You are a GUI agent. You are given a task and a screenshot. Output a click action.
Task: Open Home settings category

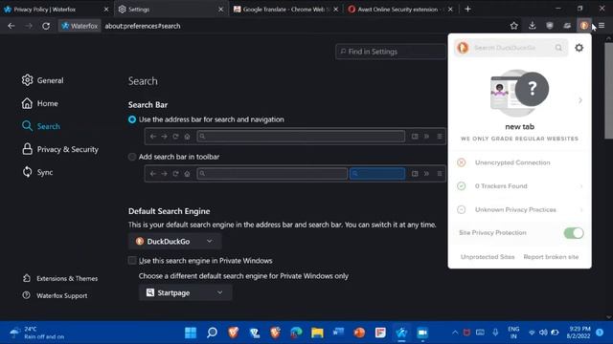(x=40, y=103)
